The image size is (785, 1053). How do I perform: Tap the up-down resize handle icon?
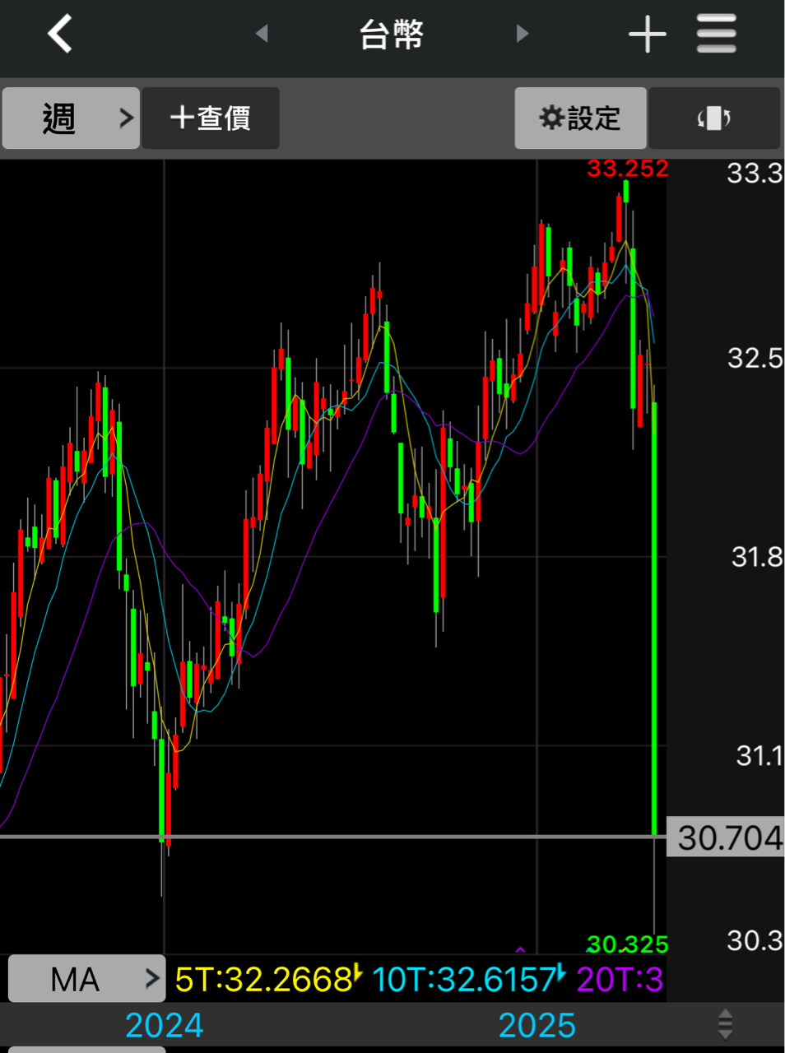pyautogui.click(x=725, y=1024)
